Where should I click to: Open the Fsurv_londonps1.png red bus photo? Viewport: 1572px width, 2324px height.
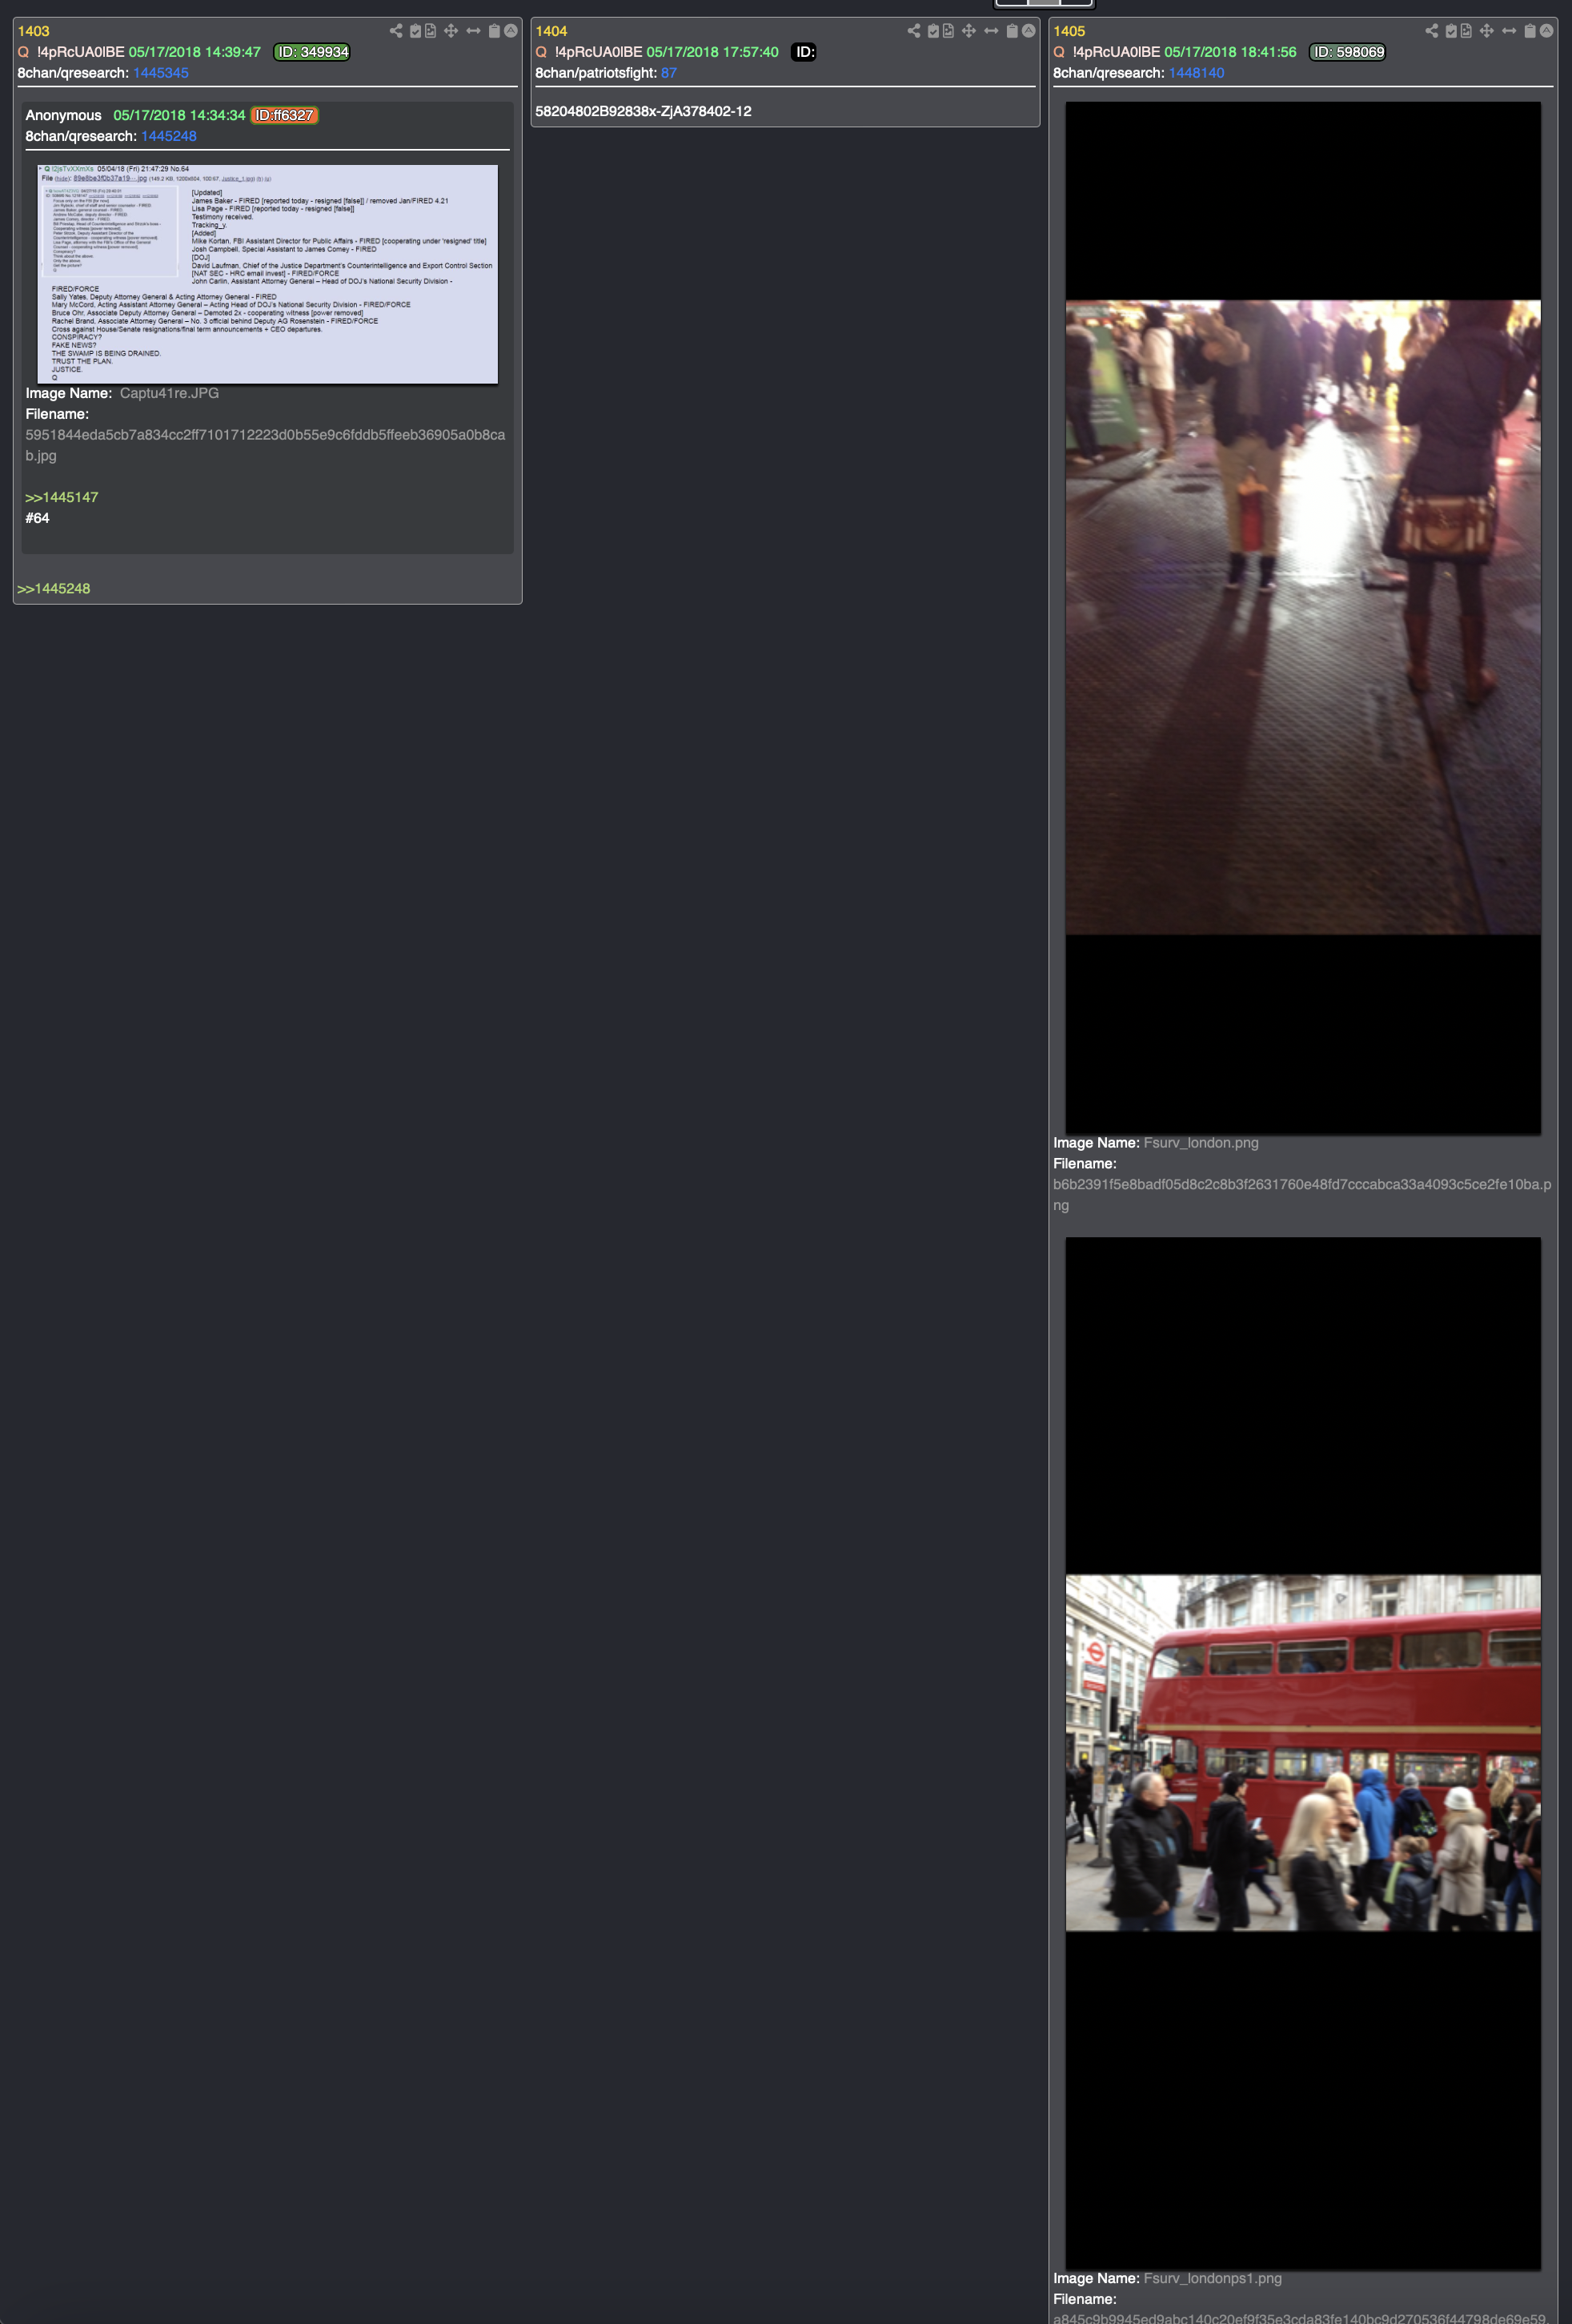pos(1302,1753)
